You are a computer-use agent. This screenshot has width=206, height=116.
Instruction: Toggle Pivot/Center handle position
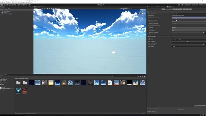[x=20, y=5]
